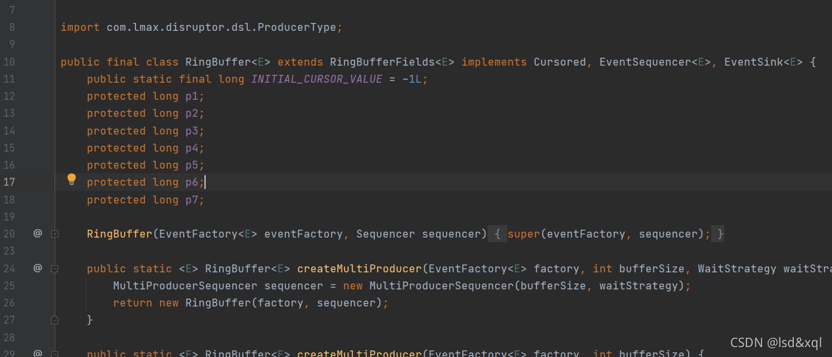Click field p2 on line 13
832x357 pixels.
pos(192,114)
